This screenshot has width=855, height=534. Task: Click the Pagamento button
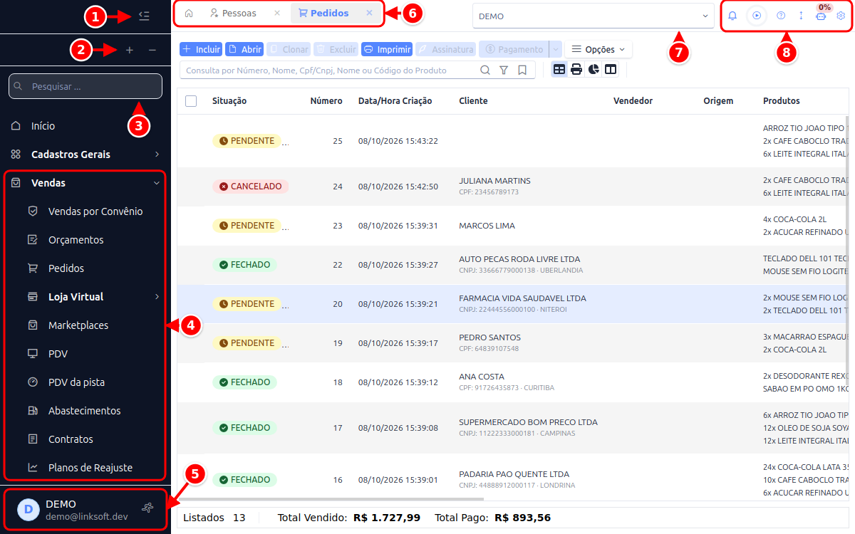click(x=513, y=50)
